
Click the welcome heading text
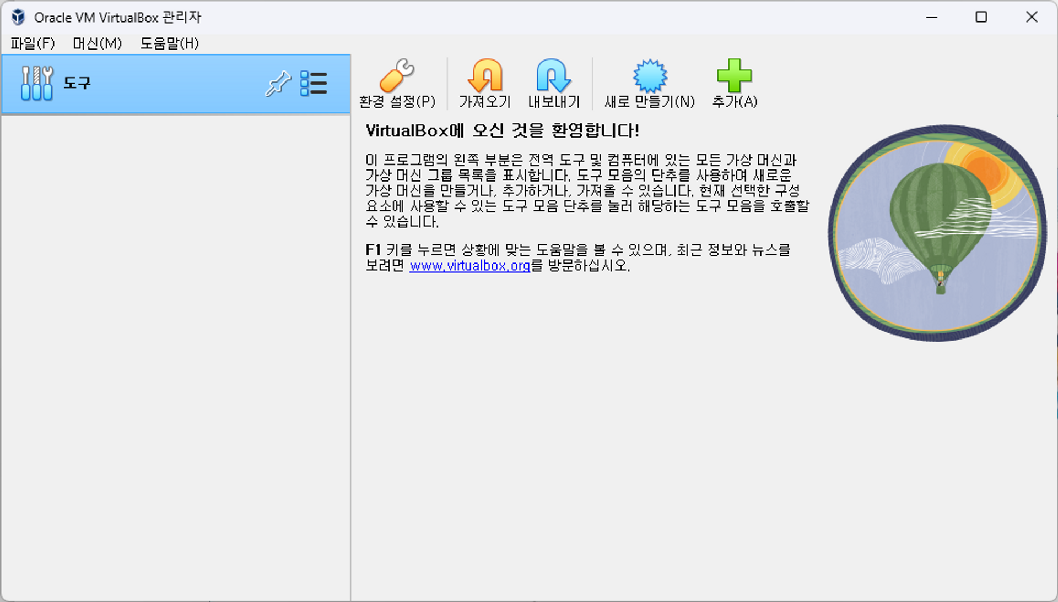502,131
